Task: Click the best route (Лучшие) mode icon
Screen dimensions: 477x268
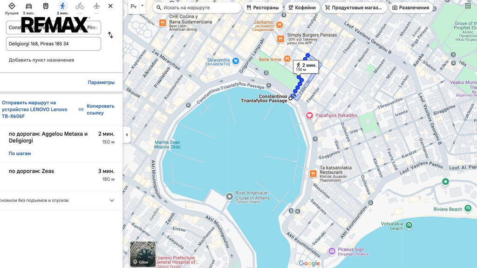Action: pyautogui.click(x=12, y=7)
